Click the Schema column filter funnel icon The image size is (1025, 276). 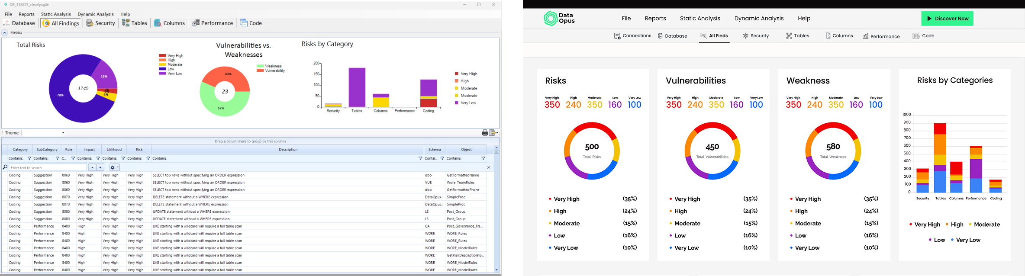(442, 158)
